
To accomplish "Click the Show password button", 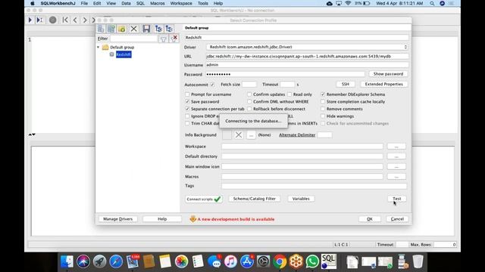I will (x=388, y=74).
